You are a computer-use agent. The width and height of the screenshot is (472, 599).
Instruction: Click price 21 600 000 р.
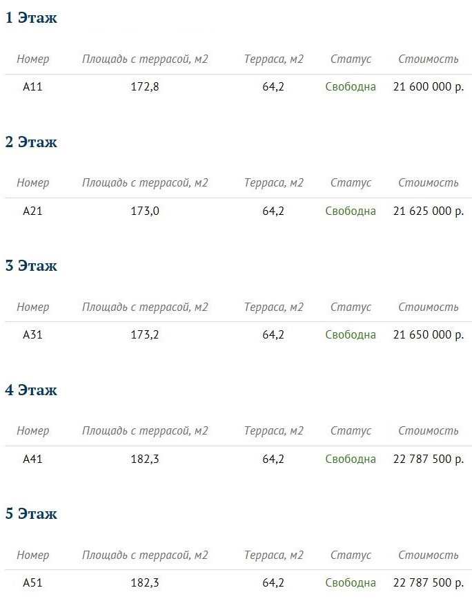tap(429, 87)
